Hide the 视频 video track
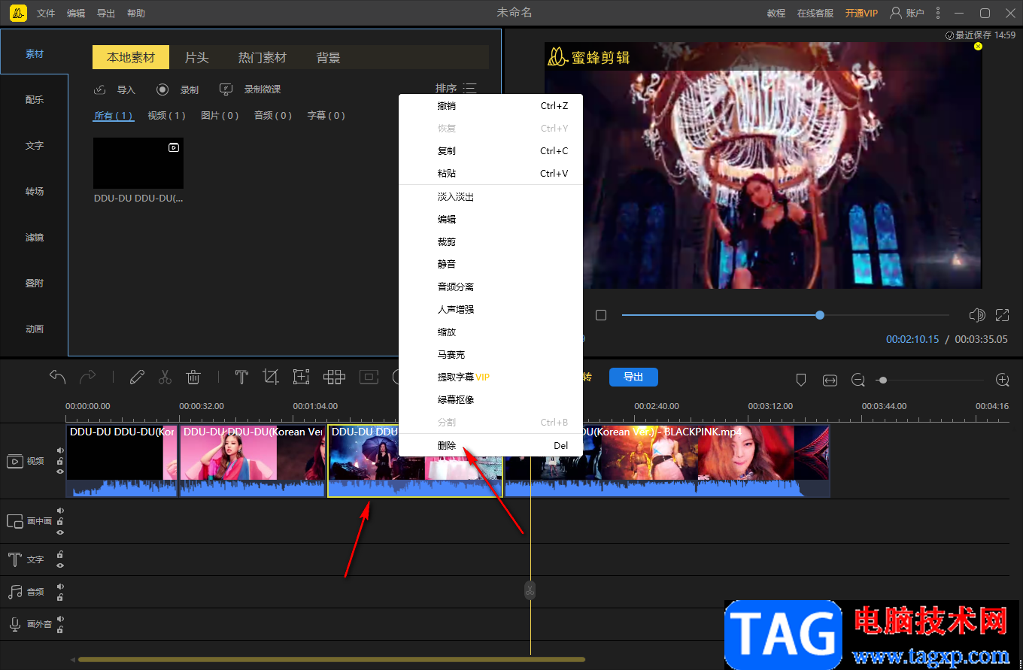Image resolution: width=1023 pixels, height=670 pixels. click(x=60, y=471)
